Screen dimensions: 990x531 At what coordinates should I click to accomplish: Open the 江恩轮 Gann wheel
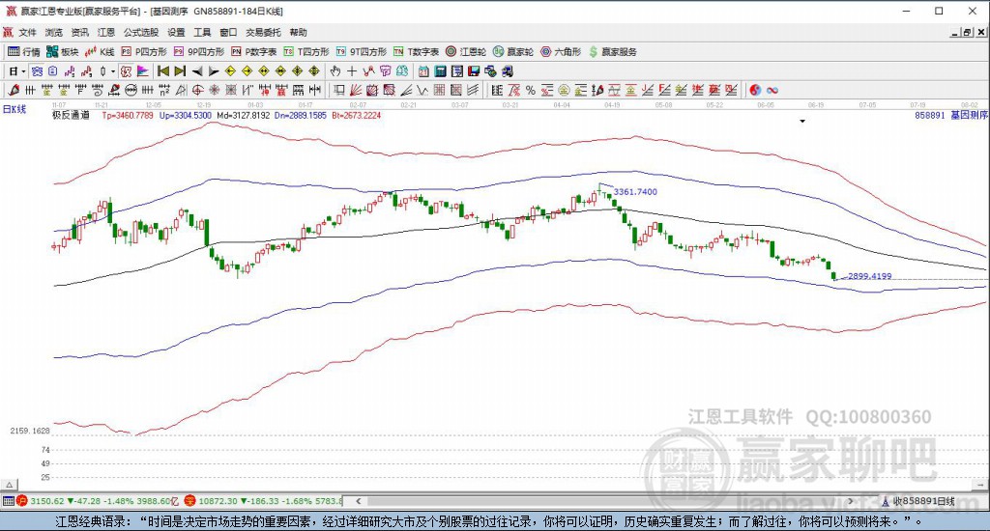click(x=466, y=52)
